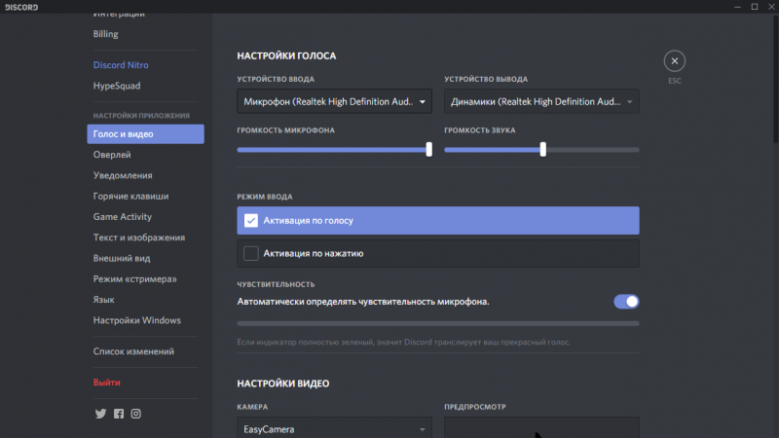Image resolution: width=779 pixels, height=438 pixels.
Task: Open Язык language settings
Action: (104, 300)
